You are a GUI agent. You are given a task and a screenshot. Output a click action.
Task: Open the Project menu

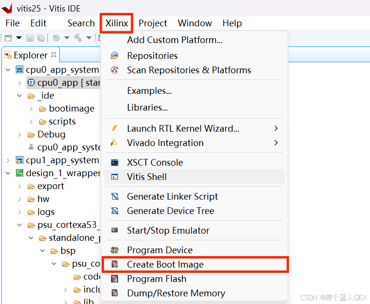pyautogui.click(x=153, y=23)
